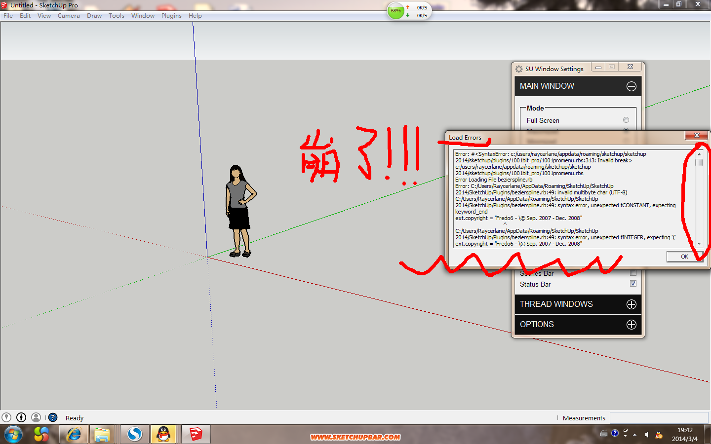Open the taskbar clock showing 19:42
Image resolution: width=711 pixels, height=444 pixels.
(x=685, y=434)
